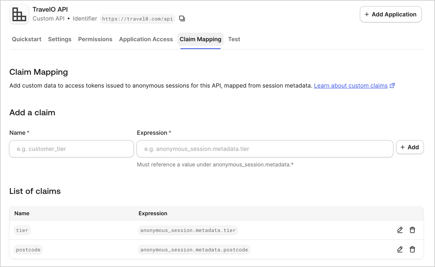Click the Claim Mapping section heading

tap(39, 72)
